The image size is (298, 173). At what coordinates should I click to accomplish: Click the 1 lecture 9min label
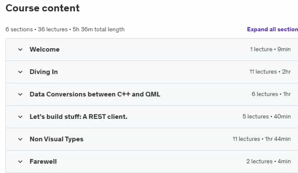[270, 49]
